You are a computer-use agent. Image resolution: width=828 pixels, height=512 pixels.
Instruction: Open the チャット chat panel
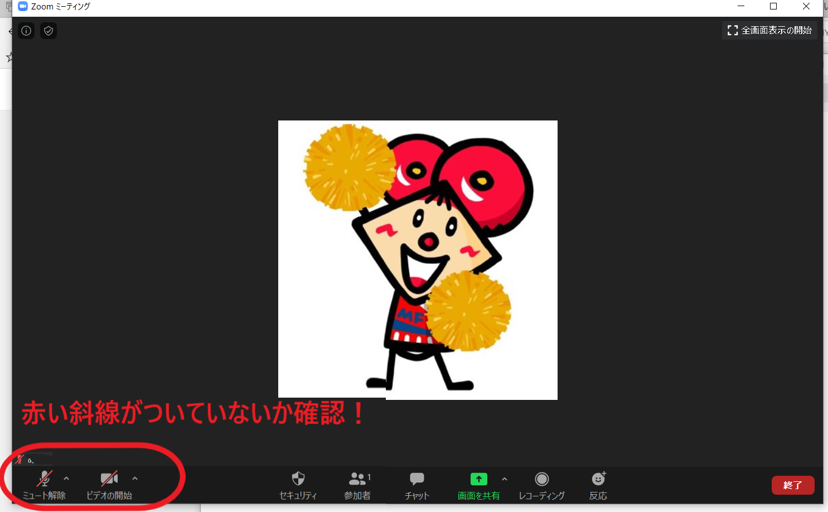point(417,485)
